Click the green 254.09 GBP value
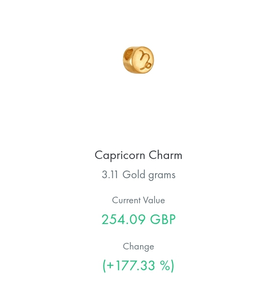This screenshot has height=291, width=277. (x=138, y=219)
